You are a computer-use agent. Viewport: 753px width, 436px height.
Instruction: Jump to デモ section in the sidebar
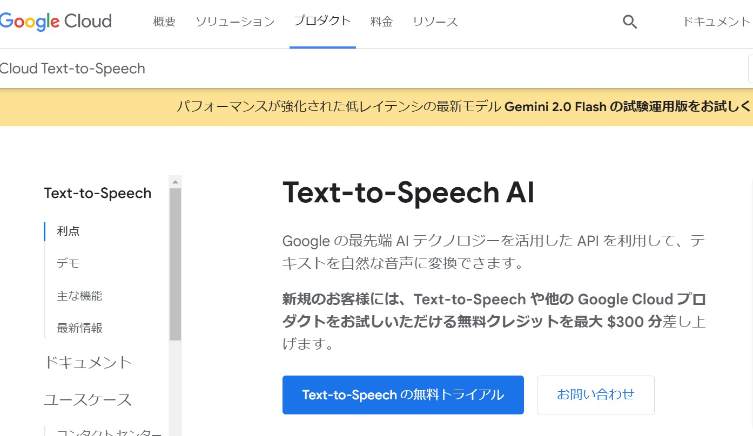pyautogui.click(x=68, y=263)
